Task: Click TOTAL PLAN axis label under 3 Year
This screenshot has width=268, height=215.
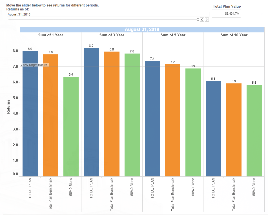Action: coord(91,188)
